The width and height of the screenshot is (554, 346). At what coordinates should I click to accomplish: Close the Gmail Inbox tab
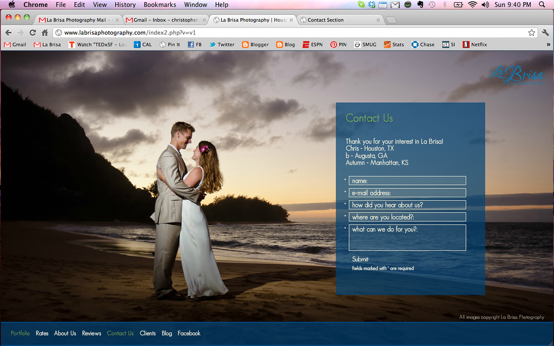[x=204, y=20]
